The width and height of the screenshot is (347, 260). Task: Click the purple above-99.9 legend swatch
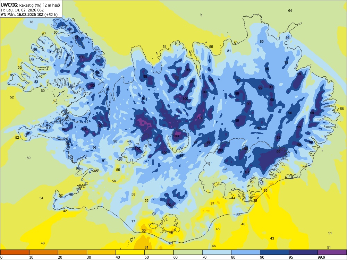pos(332,252)
